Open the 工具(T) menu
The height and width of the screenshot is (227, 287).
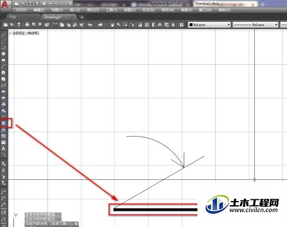coord(112,10)
